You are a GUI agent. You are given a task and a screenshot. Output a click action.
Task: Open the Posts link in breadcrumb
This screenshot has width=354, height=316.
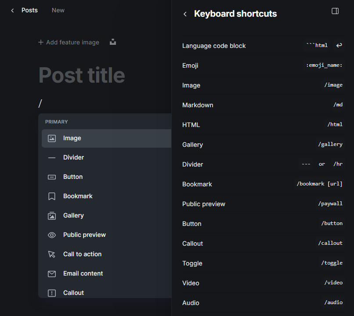pyautogui.click(x=29, y=10)
